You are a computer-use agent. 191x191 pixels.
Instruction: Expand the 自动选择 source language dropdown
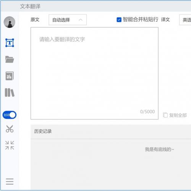(68, 20)
